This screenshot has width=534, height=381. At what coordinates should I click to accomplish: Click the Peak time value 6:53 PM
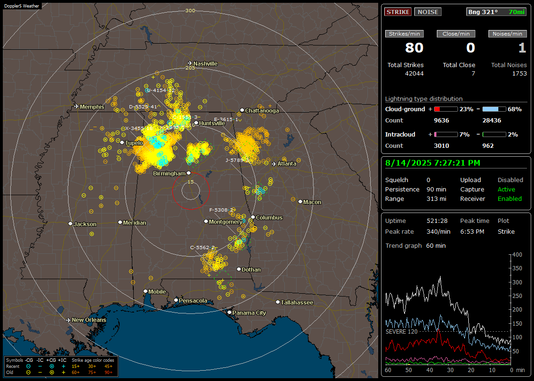pyautogui.click(x=472, y=231)
